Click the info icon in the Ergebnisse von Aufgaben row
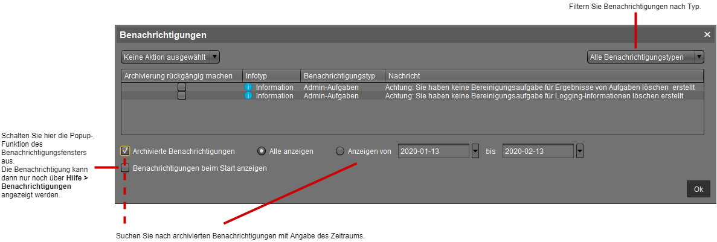The width and height of the screenshot is (717, 242). [248, 88]
